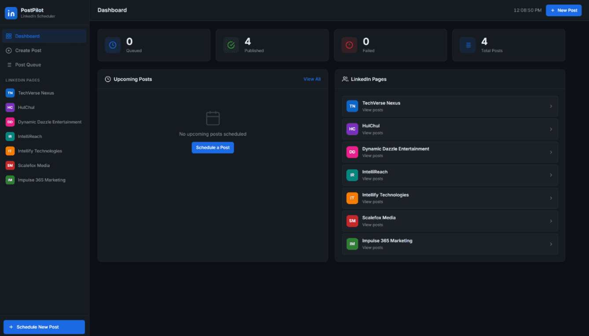Viewport: 589px width, 336px height.
Task: Click the IT avatar in LinkedIn Pages card
Action: pos(352,198)
